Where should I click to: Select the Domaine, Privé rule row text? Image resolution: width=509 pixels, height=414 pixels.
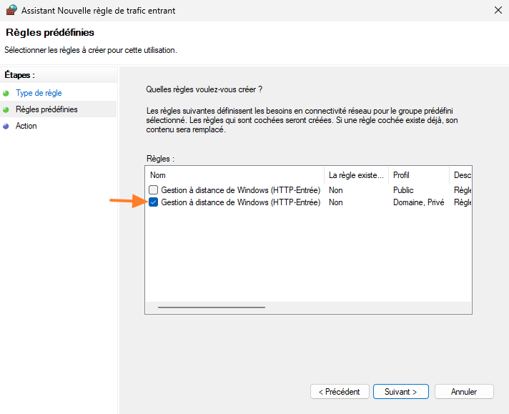point(240,202)
